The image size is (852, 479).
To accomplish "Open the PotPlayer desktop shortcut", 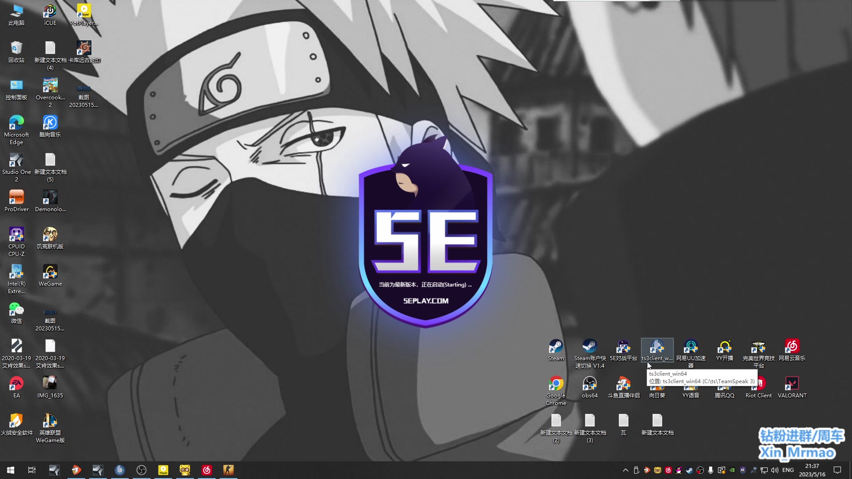I will (84, 15).
